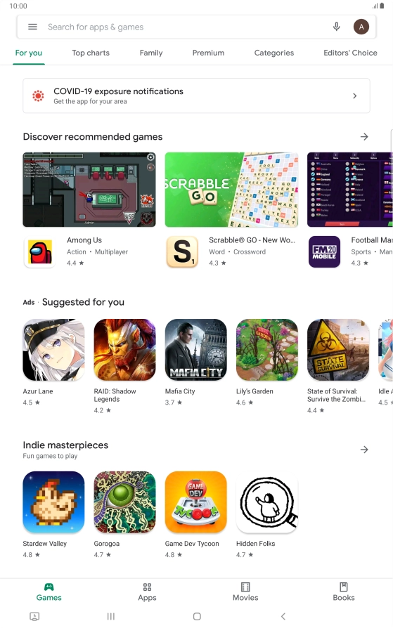Expand the COVID-19 exposure notifications chevron
Image resolution: width=393 pixels, height=628 pixels.
tap(354, 96)
